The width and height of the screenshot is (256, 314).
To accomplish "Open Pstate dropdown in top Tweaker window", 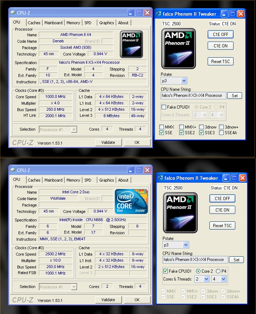I will click(x=184, y=81).
